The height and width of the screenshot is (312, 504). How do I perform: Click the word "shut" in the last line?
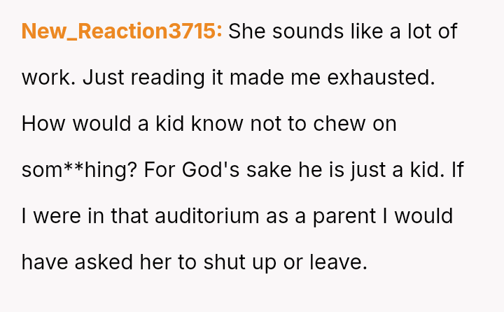(x=220, y=262)
